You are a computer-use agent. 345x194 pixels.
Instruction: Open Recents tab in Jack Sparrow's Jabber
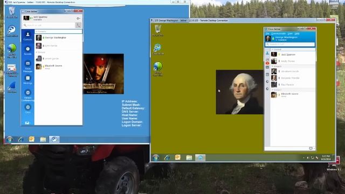coord(27,51)
